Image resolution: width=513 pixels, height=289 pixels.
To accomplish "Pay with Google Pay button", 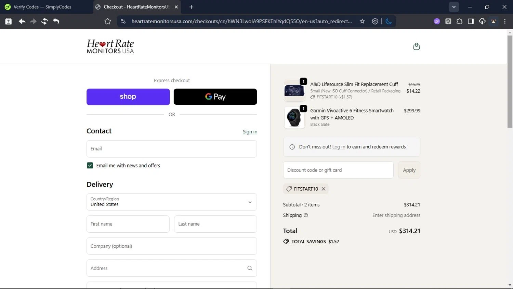I will coord(215,97).
